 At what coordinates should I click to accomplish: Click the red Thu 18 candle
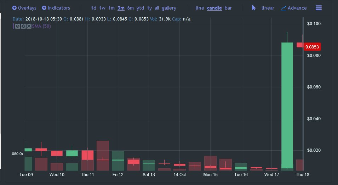[300, 45]
